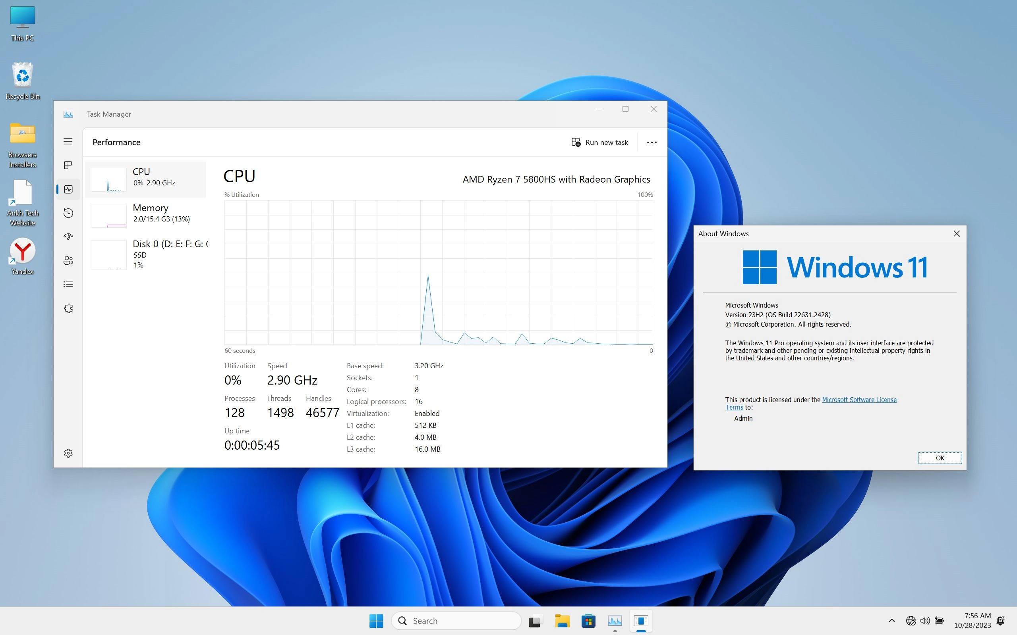The width and height of the screenshot is (1017, 635).
Task: Open the Services page icon
Action: pyautogui.click(x=68, y=308)
